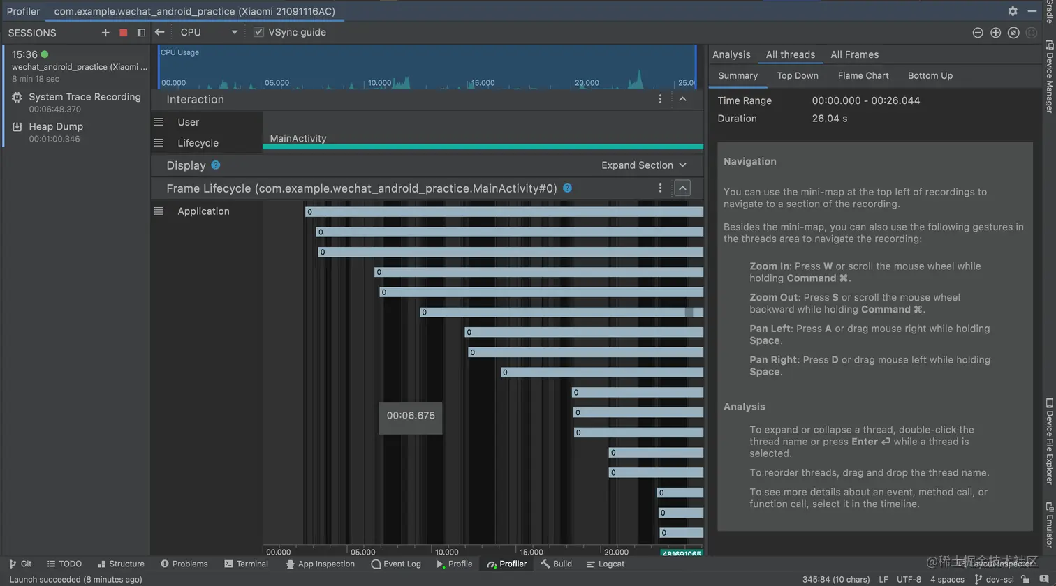This screenshot has height=586, width=1056.
Task: Open the TODO tool window
Action: [64, 564]
